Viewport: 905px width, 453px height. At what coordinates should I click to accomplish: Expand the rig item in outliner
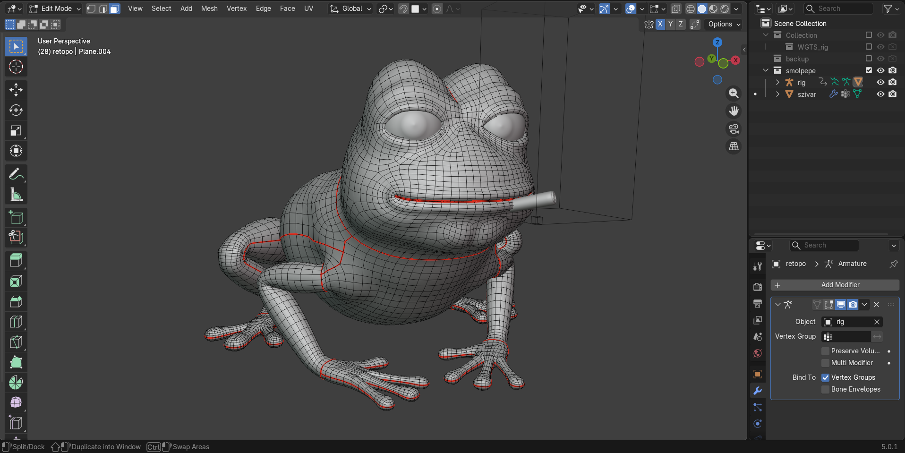777,83
